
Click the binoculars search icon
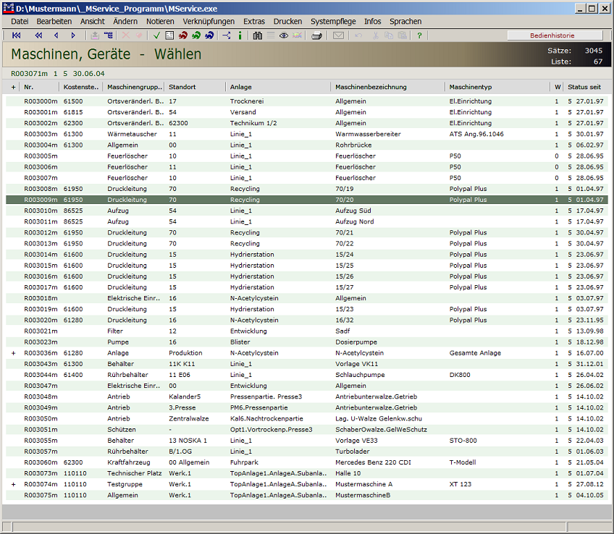(257, 35)
